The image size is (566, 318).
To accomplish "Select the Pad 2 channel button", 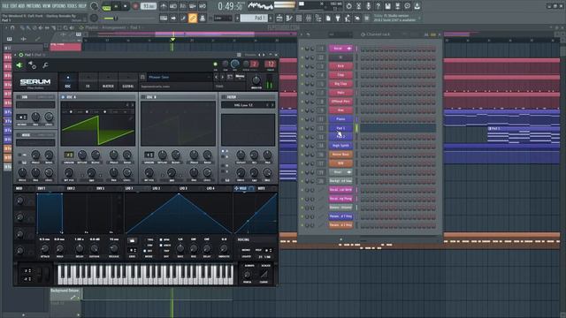I will [x=340, y=137].
